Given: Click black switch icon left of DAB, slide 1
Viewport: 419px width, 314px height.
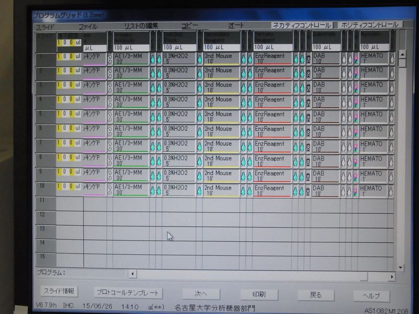Looking at the screenshot, I should (x=308, y=59).
